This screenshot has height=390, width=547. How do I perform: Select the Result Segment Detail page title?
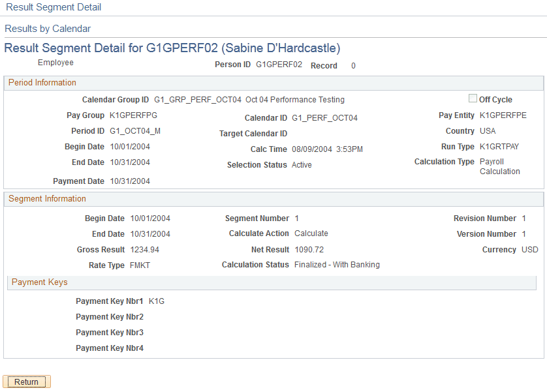coord(53,7)
